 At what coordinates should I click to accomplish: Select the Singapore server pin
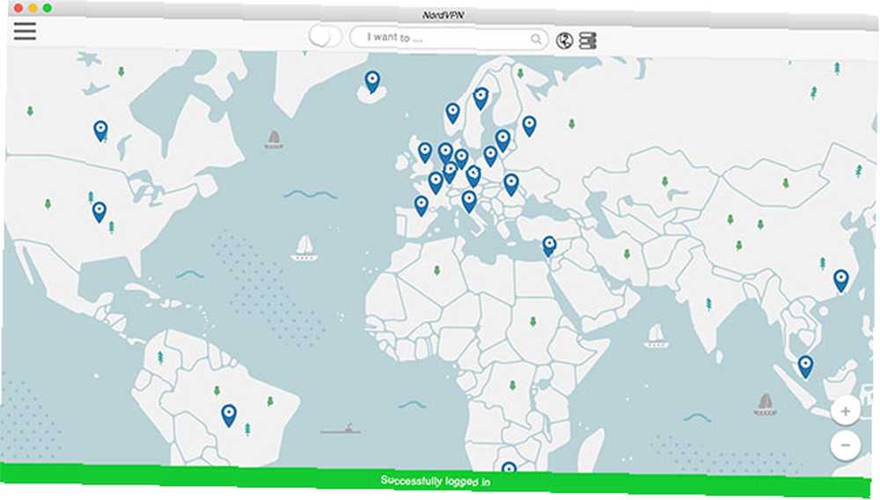click(805, 366)
